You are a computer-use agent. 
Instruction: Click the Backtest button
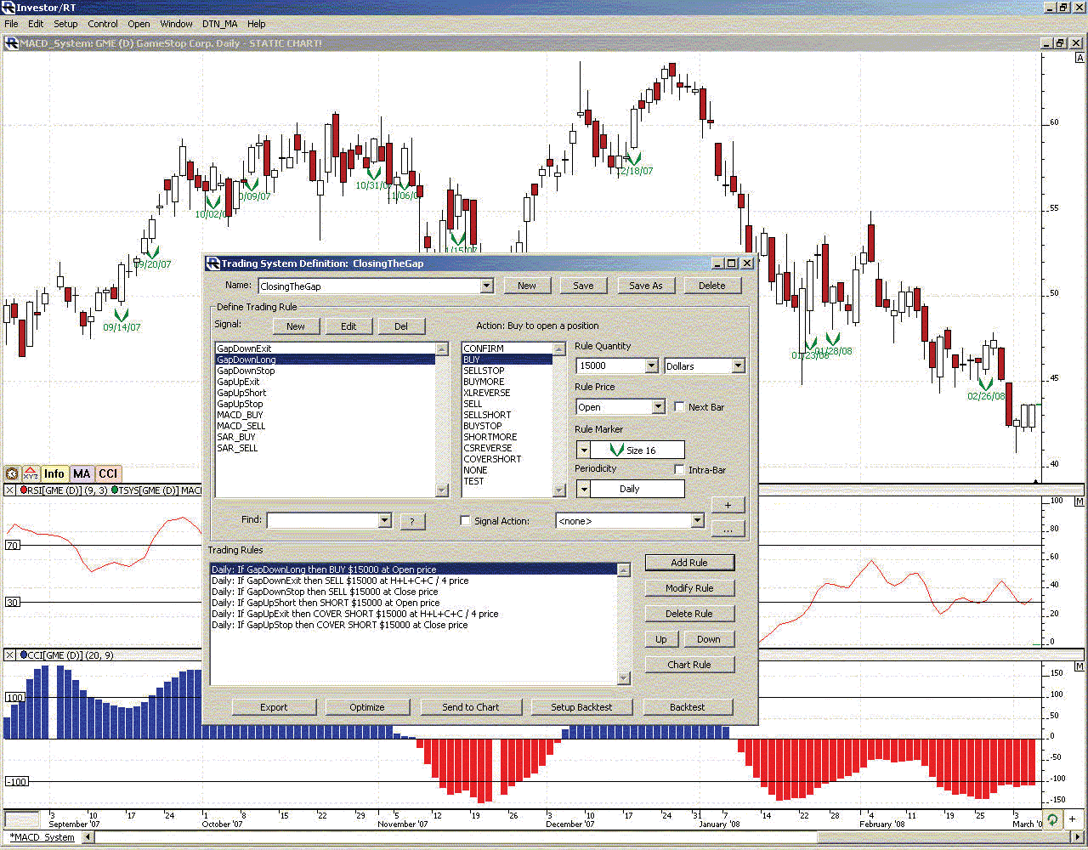[687, 707]
